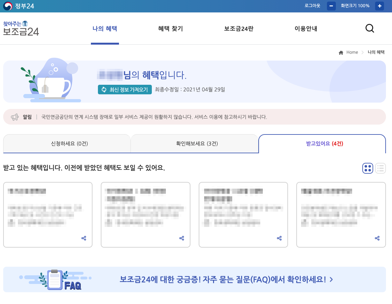Switch to list view layout
This screenshot has width=392, height=304.
(381, 168)
